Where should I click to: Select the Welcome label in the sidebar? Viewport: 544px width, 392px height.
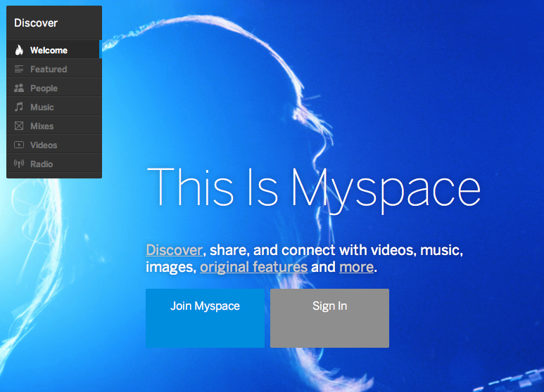49,51
